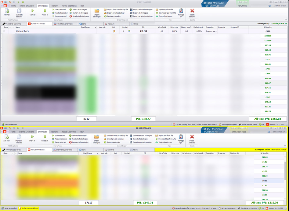Open HISTORY ribbon tab in Real Mode window
289x211 pixels.
pos(55,6)
